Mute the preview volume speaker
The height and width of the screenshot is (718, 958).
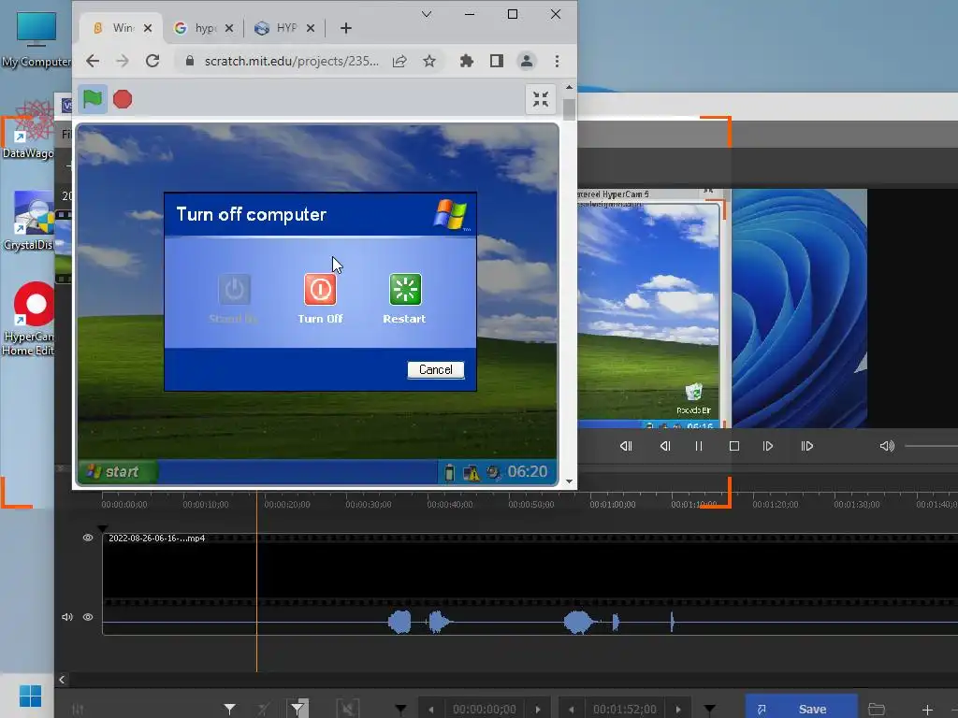887,446
